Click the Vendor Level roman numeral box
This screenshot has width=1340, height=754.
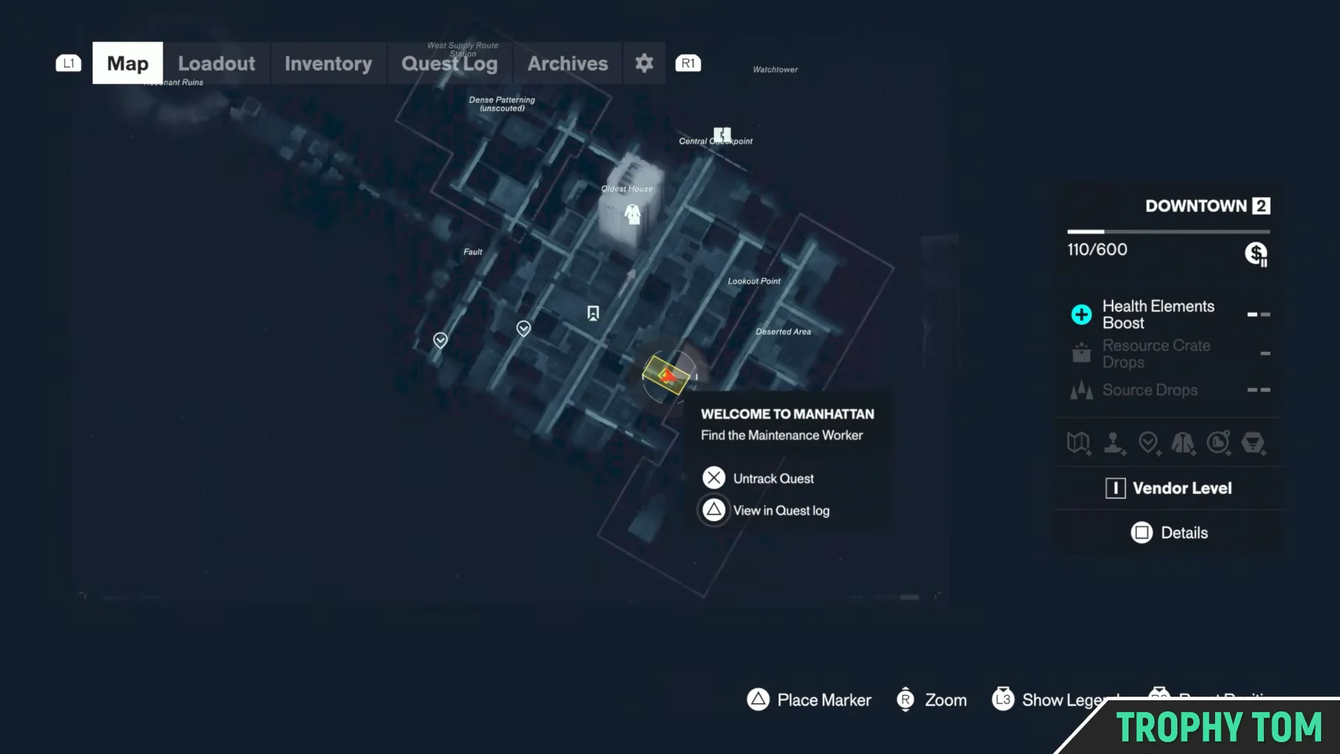(1115, 488)
